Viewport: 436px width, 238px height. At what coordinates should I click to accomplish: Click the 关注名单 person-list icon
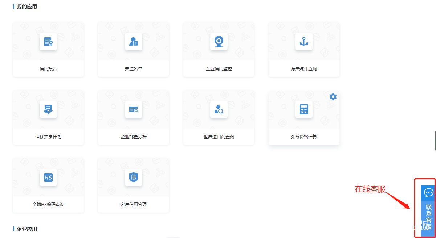[x=133, y=41]
